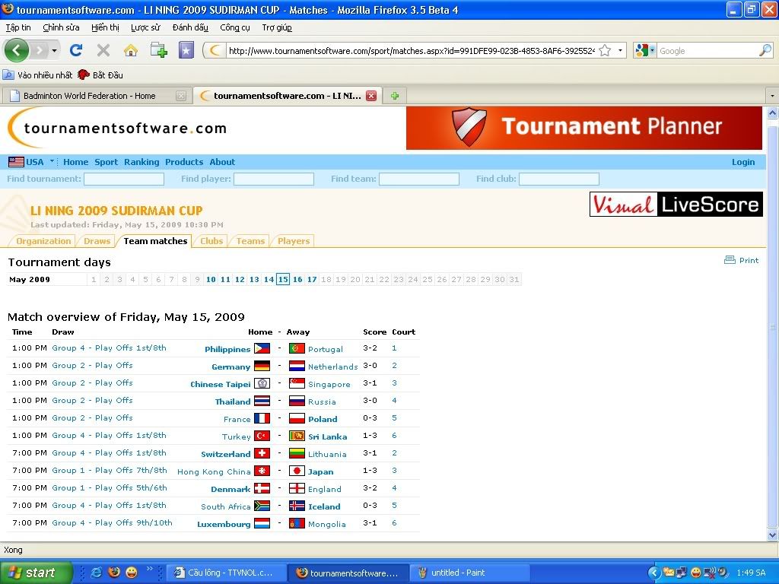This screenshot has height=584, width=779.
Task: Click in the Find team field
Action: point(419,179)
